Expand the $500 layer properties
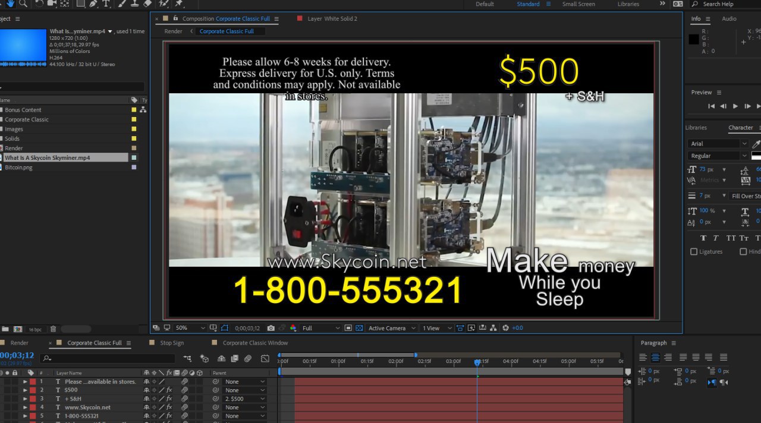The height and width of the screenshot is (423, 761). coord(25,390)
